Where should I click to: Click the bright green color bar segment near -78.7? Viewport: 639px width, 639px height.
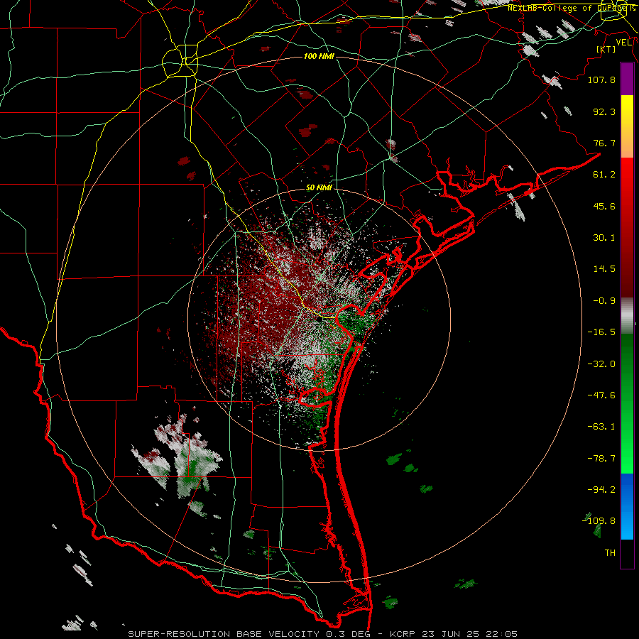point(627,459)
